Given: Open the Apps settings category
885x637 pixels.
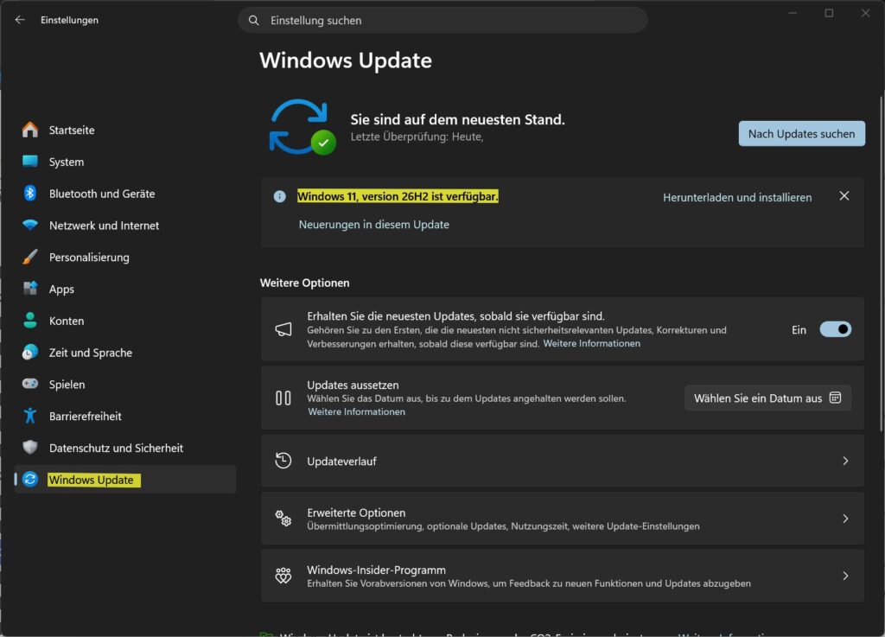Looking at the screenshot, I should pyautogui.click(x=124, y=289).
